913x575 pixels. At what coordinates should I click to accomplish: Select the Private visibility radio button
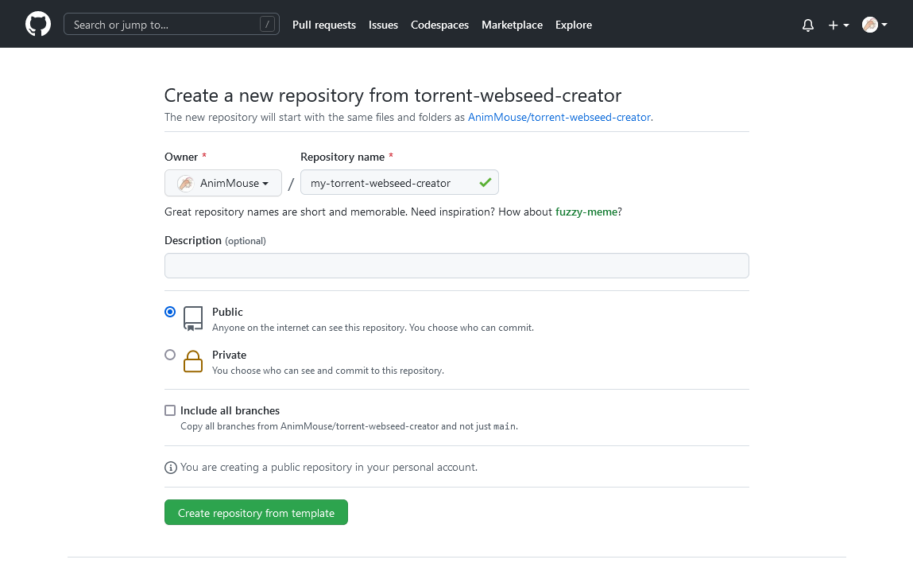[x=170, y=355]
